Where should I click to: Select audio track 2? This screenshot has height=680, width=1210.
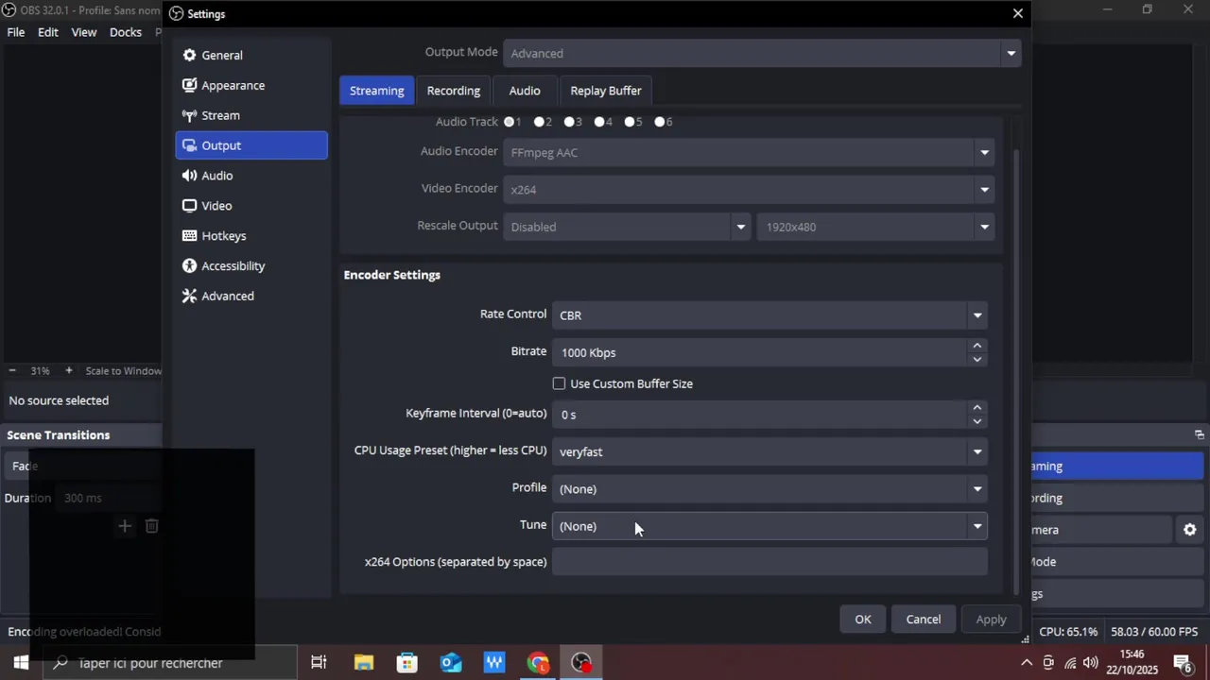pyautogui.click(x=540, y=122)
